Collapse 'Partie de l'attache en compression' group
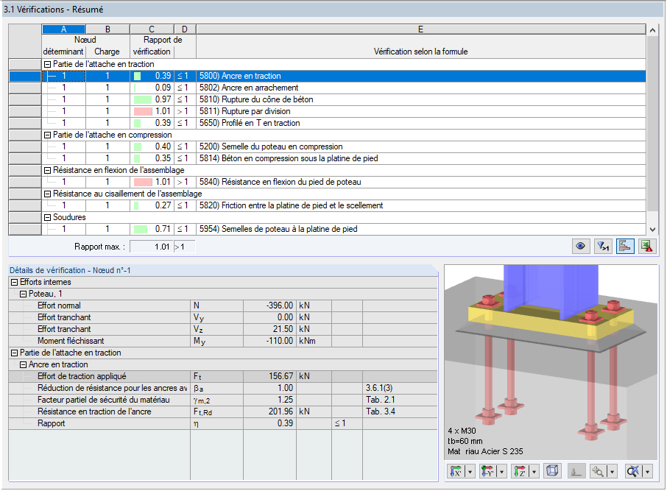 click(x=48, y=135)
